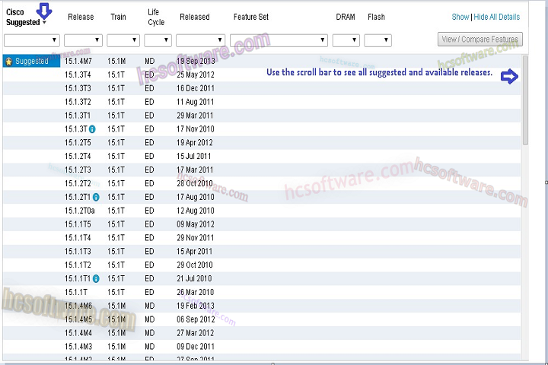Click the release date 19 Feb 2013

click(x=196, y=306)
